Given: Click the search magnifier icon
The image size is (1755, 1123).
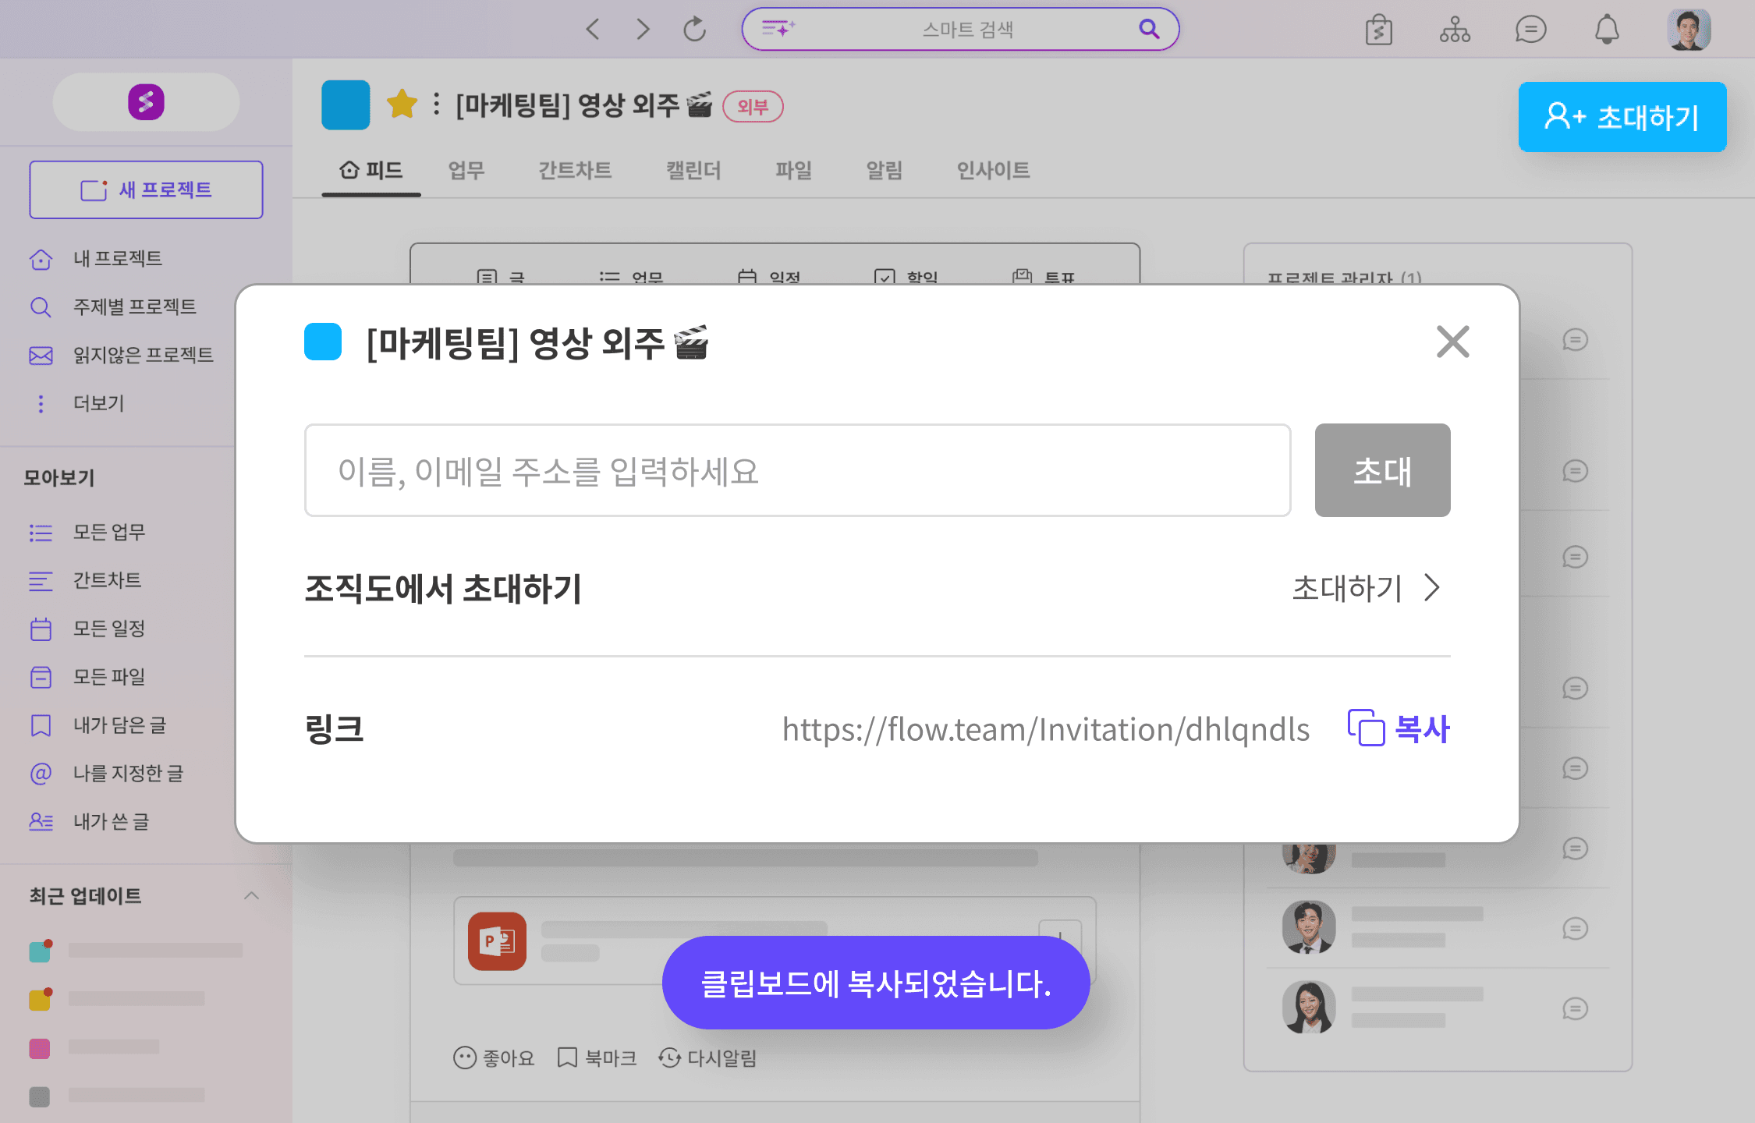Looking at the screenshot, I should pyautogui.click(x=1148, y=30).
